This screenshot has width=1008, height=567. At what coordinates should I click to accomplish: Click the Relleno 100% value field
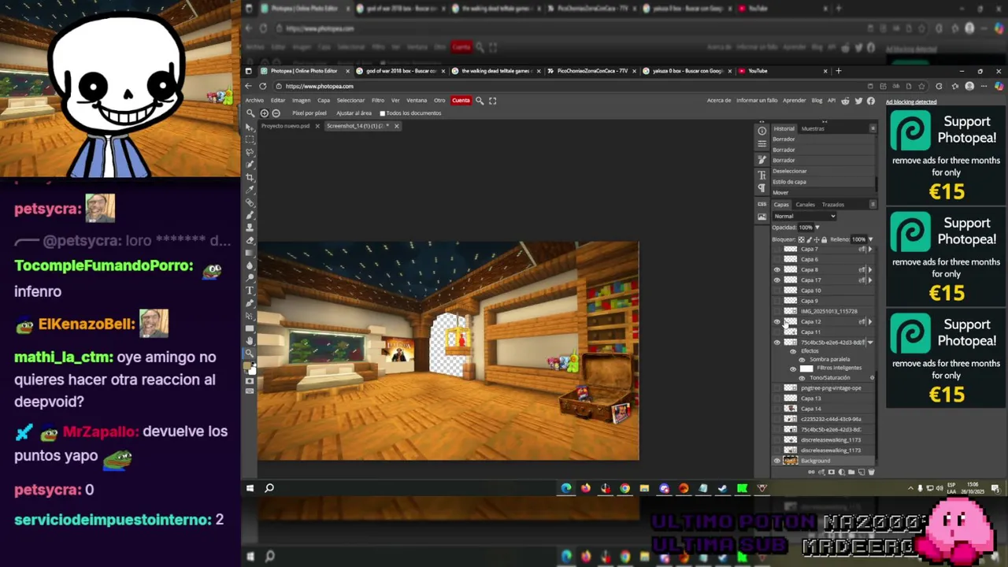858,239
